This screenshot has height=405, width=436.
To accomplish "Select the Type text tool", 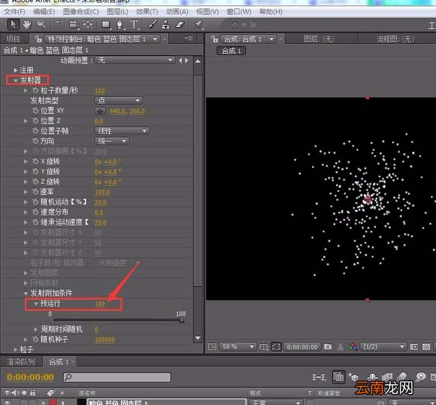I will coord(134,24).
